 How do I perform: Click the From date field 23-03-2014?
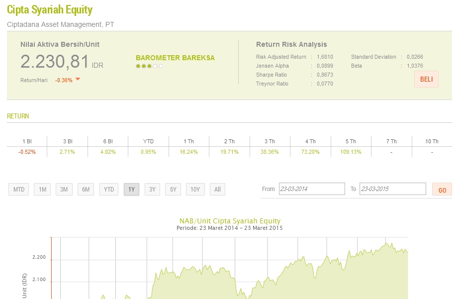tap(312, 189)
